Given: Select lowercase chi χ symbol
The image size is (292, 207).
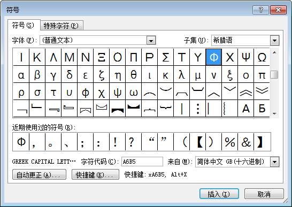Looking at the screenshot, I should pos(102,91).
